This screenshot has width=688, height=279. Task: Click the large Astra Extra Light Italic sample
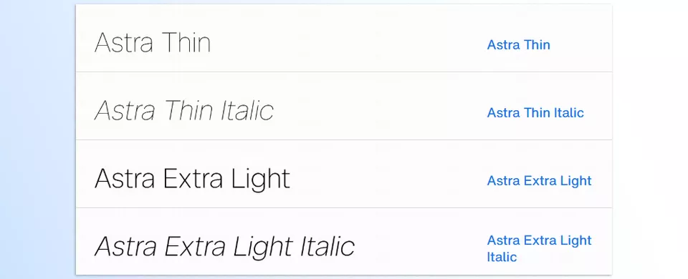point(224,247)
